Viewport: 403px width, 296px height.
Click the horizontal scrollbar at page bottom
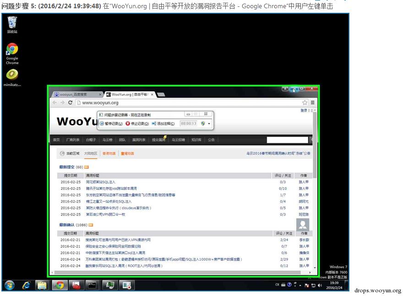click(177, 272)
